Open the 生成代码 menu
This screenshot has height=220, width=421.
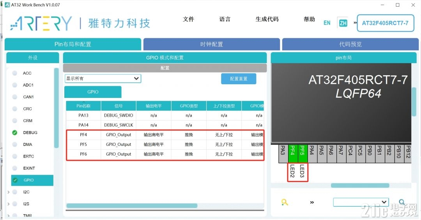267,19
